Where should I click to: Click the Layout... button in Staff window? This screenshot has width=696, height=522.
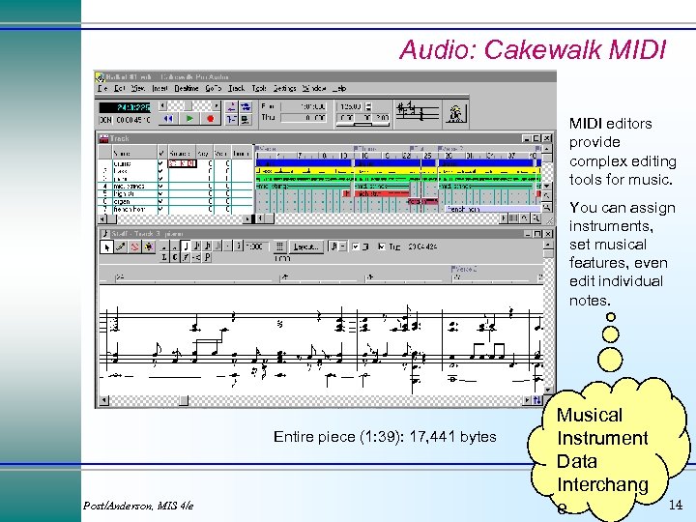point(305,246)
